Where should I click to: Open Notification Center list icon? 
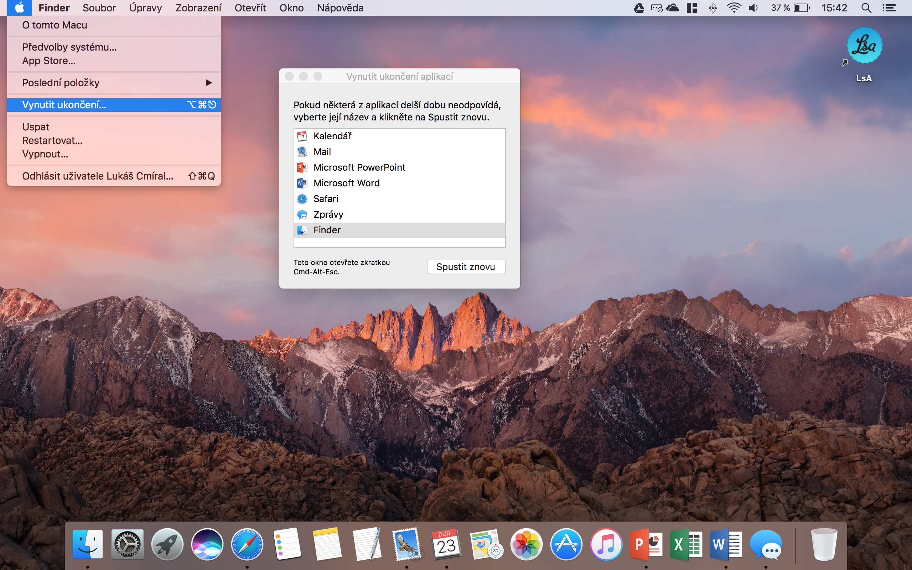[889, 8]
